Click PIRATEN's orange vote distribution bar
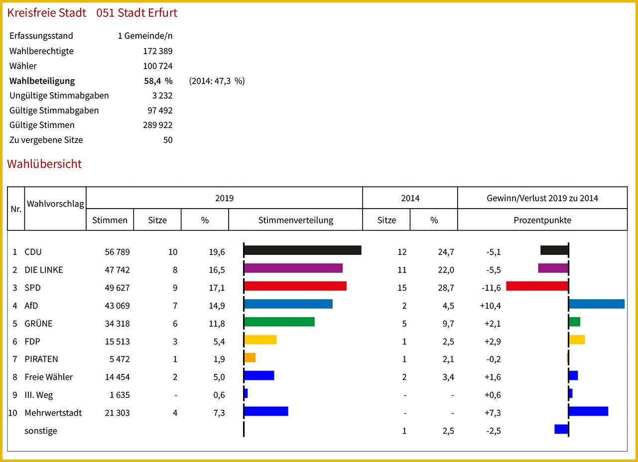Screen dimensions: 638x462 (250, 357)
